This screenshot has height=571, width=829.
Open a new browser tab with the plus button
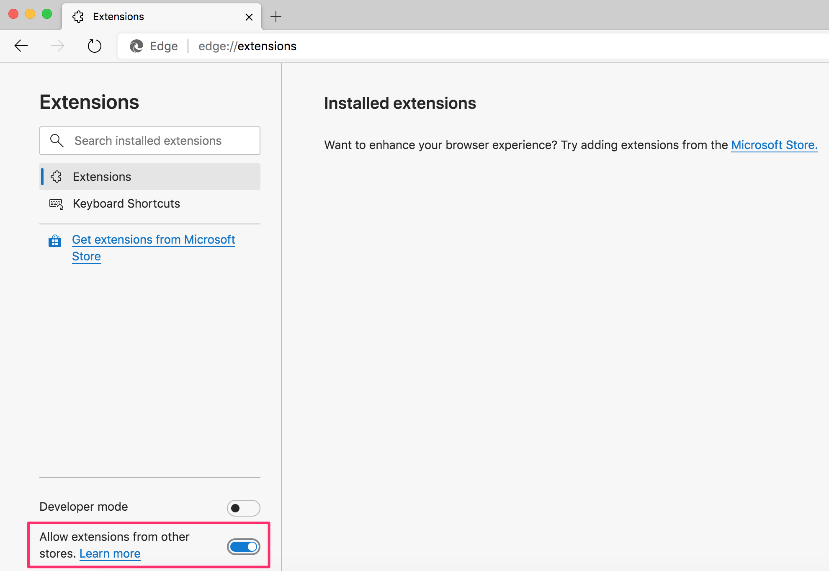click(x=275, y=17)
